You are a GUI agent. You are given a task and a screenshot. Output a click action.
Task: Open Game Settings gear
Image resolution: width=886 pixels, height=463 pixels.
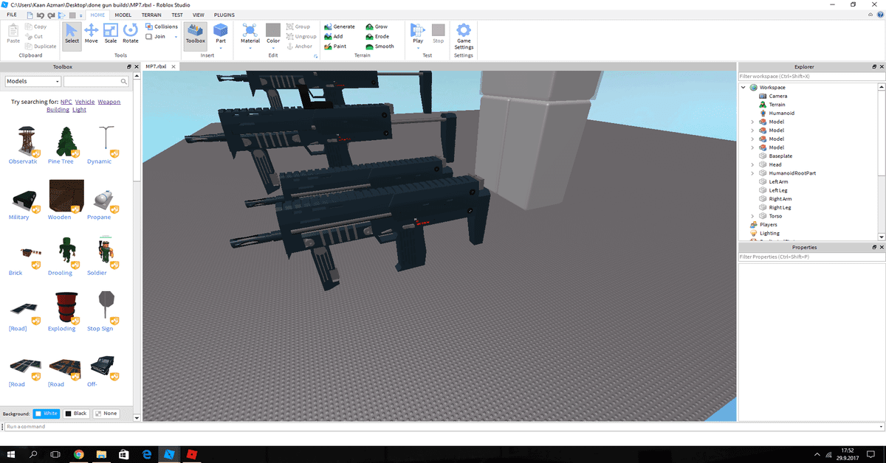pos(464,36)
